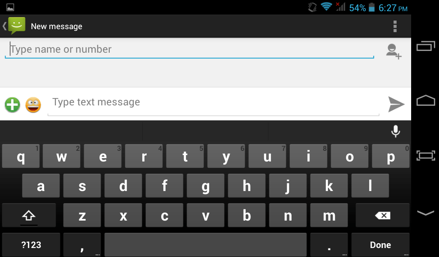This screenshot has height=257, width=439.
Task: Tap the green plus attachment icon
Action: [x=12, y=105]
